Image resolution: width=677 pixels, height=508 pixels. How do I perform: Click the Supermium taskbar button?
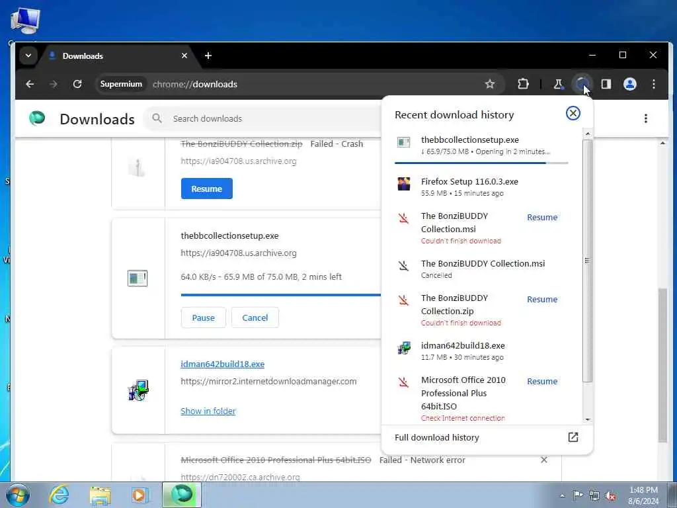pos(182,495)
